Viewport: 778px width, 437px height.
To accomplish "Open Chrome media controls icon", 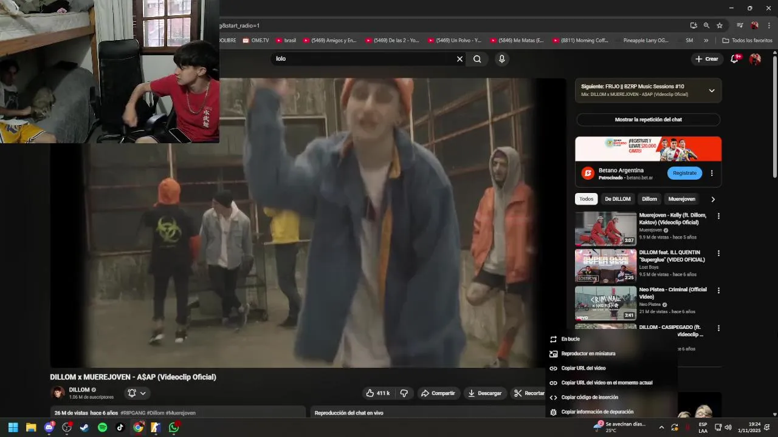I will (740, 25).
